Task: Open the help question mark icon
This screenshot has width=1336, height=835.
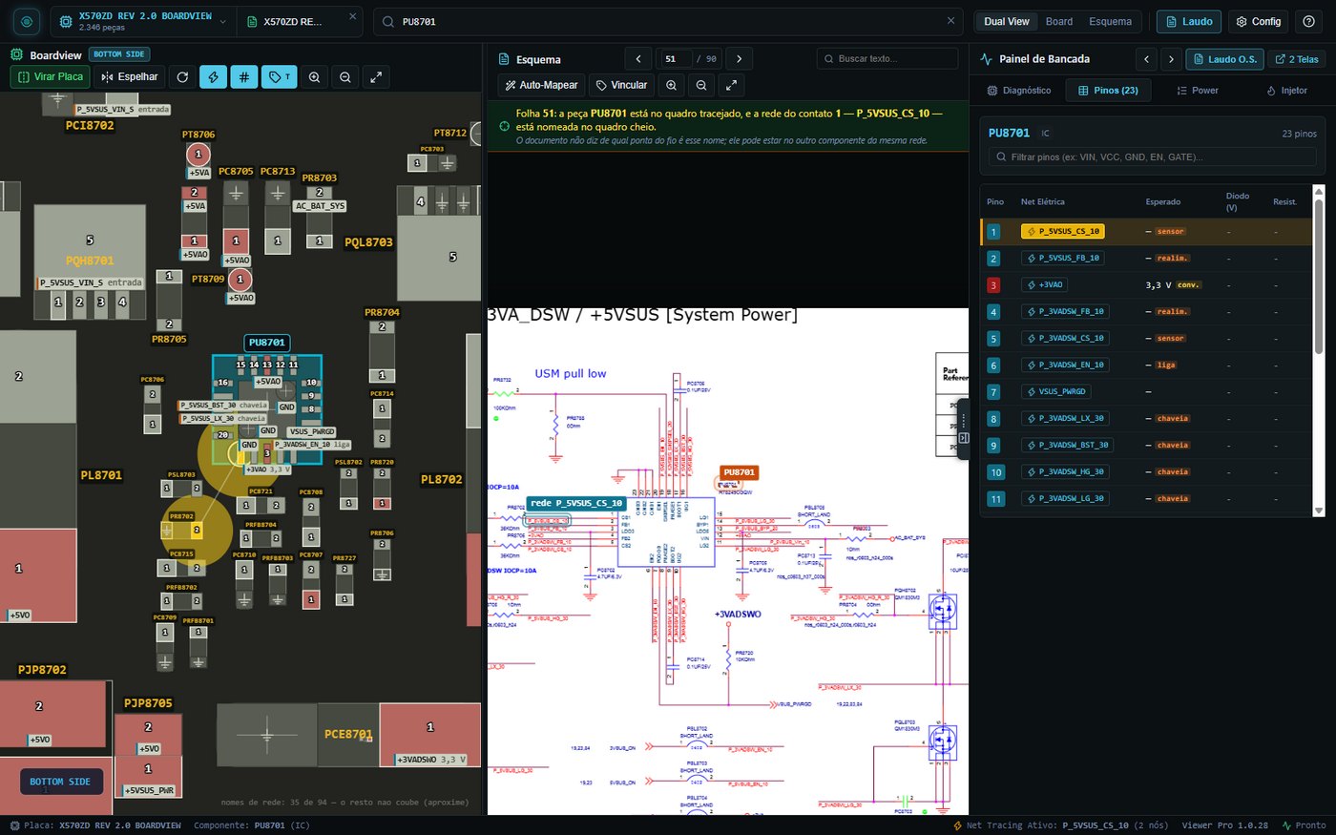Action: (x=1309, y=21)
